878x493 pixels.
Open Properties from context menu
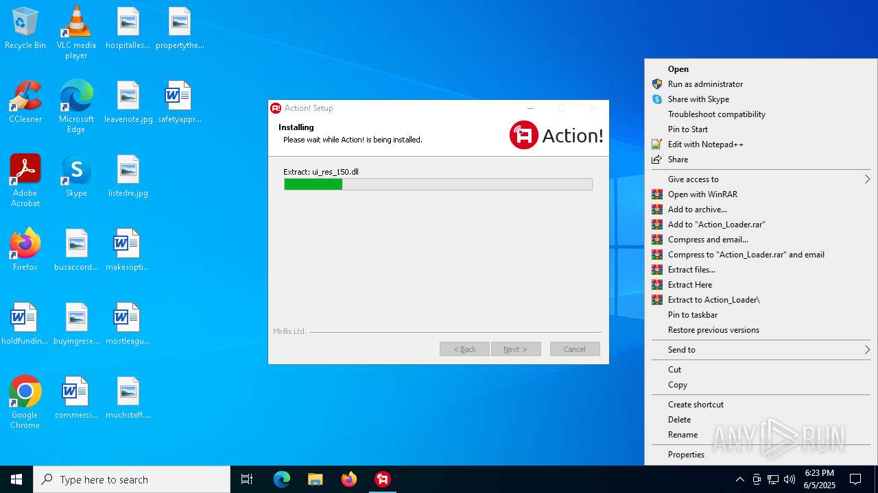tap(760, 454)
